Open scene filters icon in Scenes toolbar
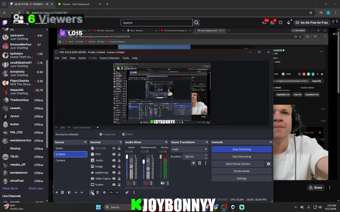 point(69,192)
